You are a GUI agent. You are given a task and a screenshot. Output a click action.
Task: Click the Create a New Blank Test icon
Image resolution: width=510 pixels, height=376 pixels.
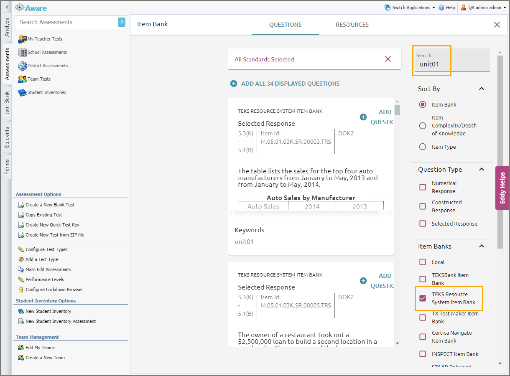tap(21, 205)
